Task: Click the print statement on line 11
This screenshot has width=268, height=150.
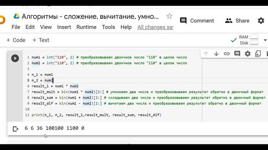Action: [x=96, y=115]
